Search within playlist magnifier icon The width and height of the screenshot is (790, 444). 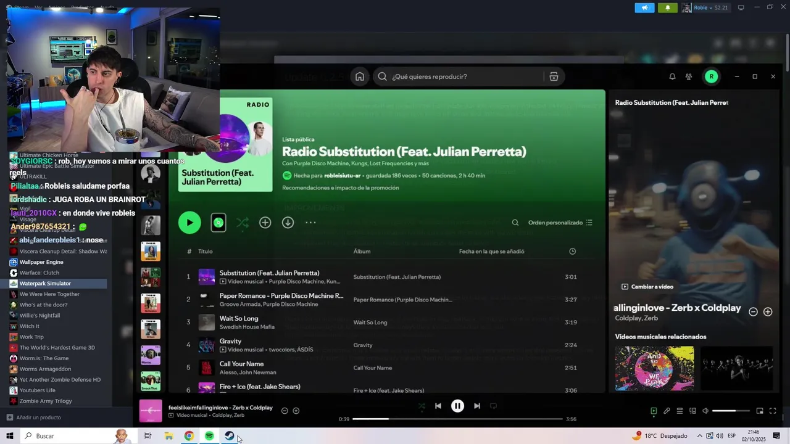(x=515, y=223)
